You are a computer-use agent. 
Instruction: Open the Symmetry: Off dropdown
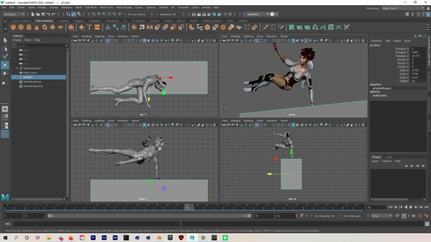tap(168, 14)
